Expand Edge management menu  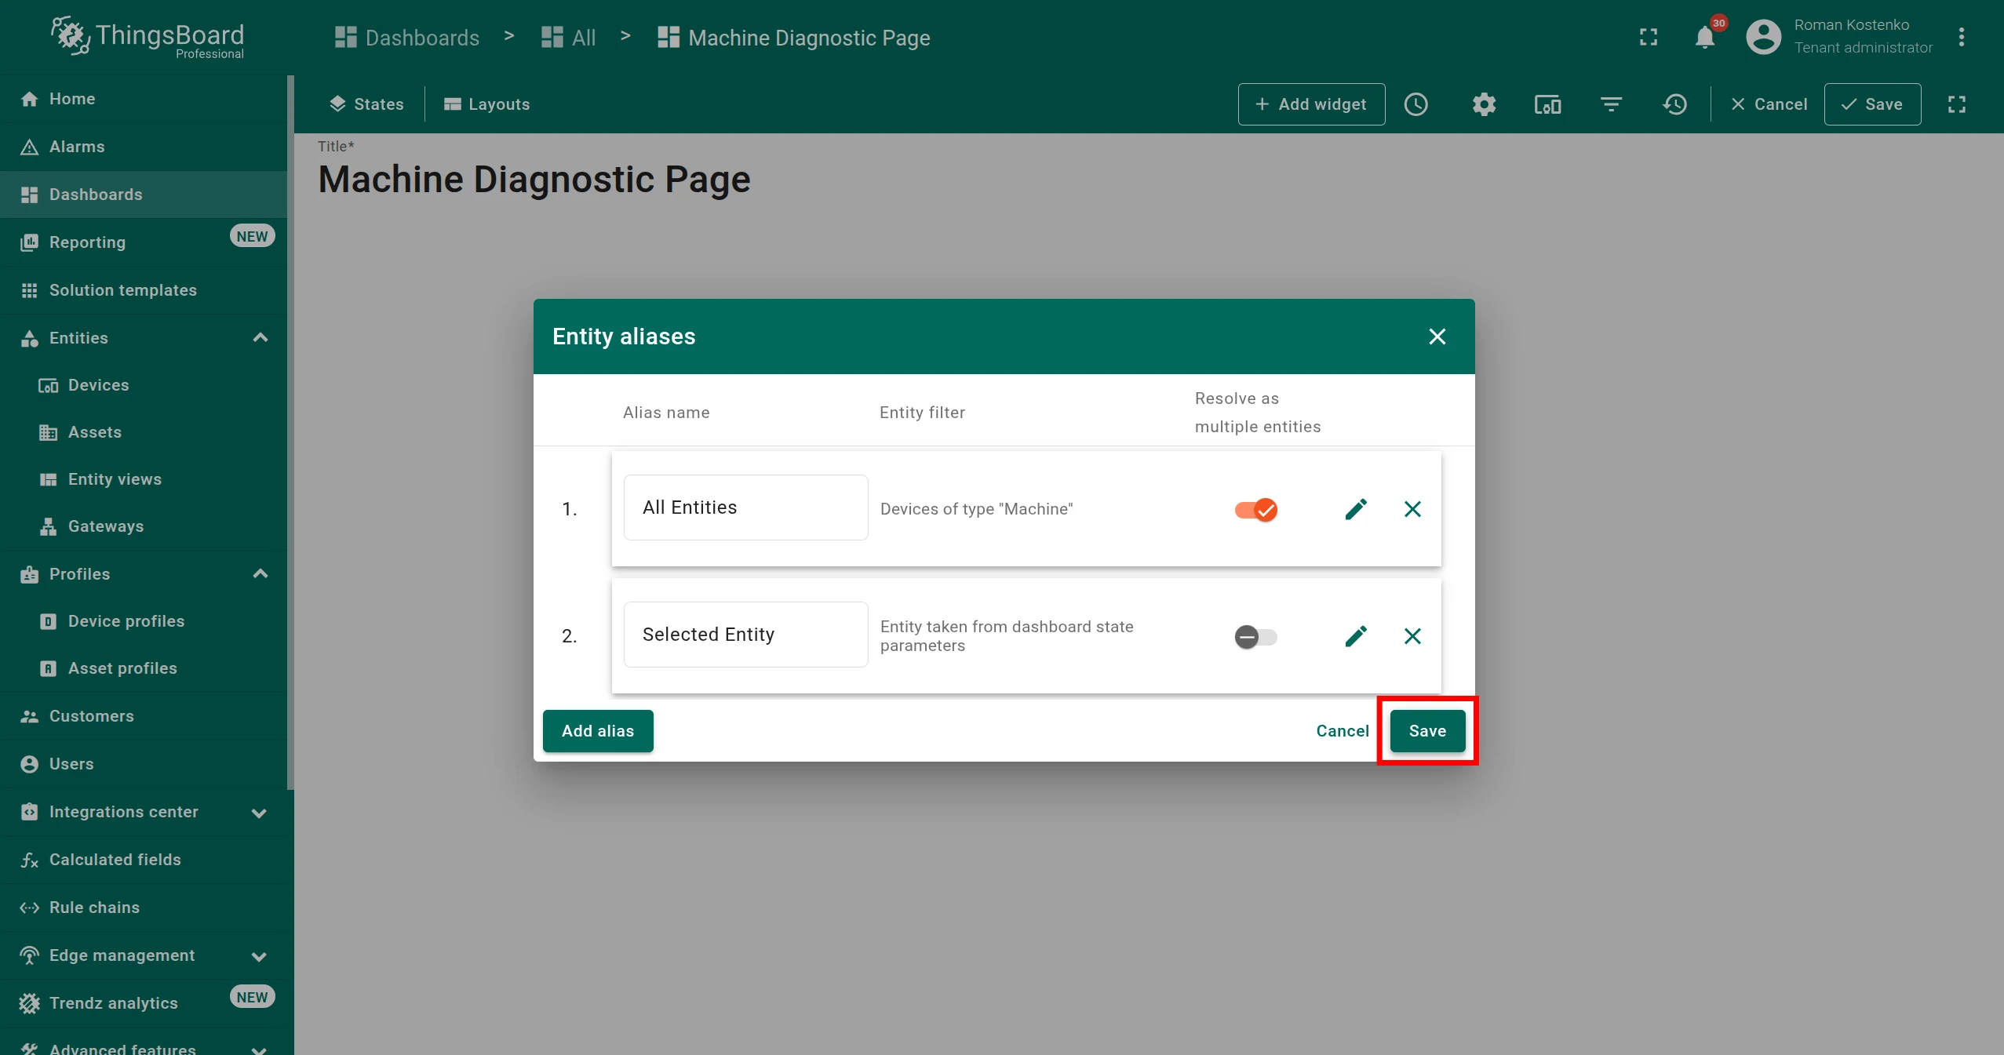[259, 956]
